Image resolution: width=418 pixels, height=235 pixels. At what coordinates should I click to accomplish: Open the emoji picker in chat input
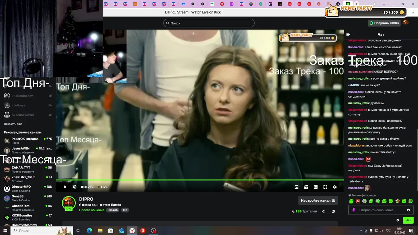point(408,210)
